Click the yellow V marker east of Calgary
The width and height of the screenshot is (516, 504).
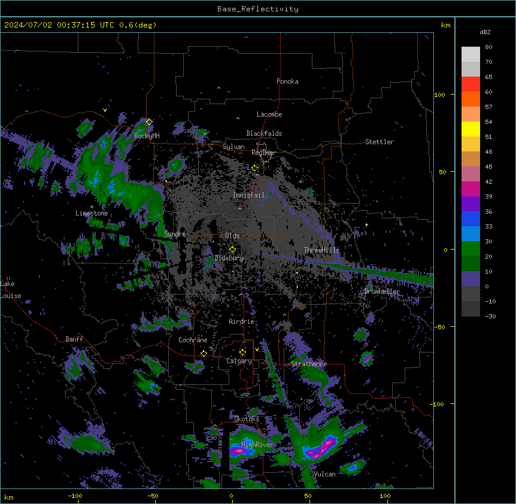(x=257, y=350)
